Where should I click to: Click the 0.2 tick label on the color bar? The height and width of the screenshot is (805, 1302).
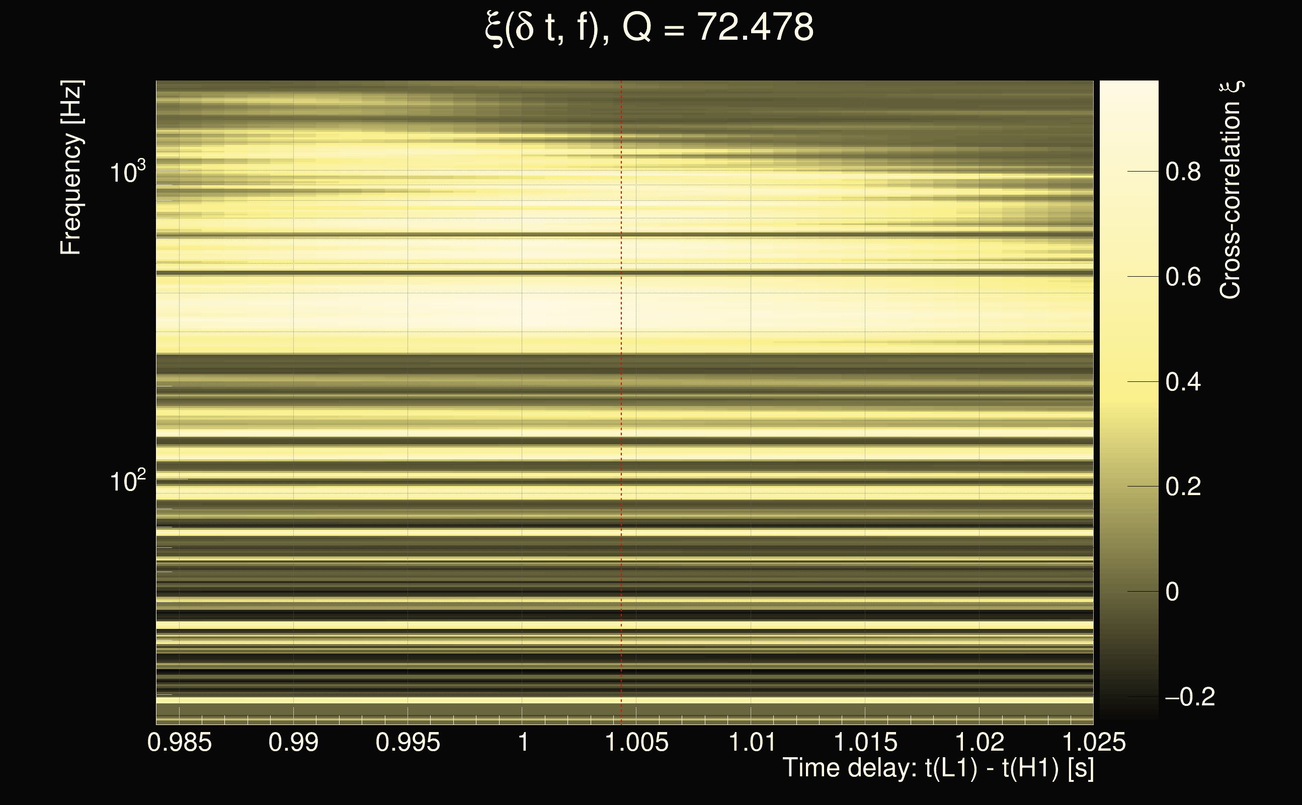1183,487
